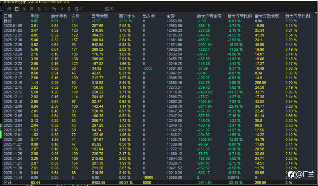Screen dimensions: 318x186
Task: Click the 235.79 profit value
Action: pyautogui.click(x=97, y=154)
